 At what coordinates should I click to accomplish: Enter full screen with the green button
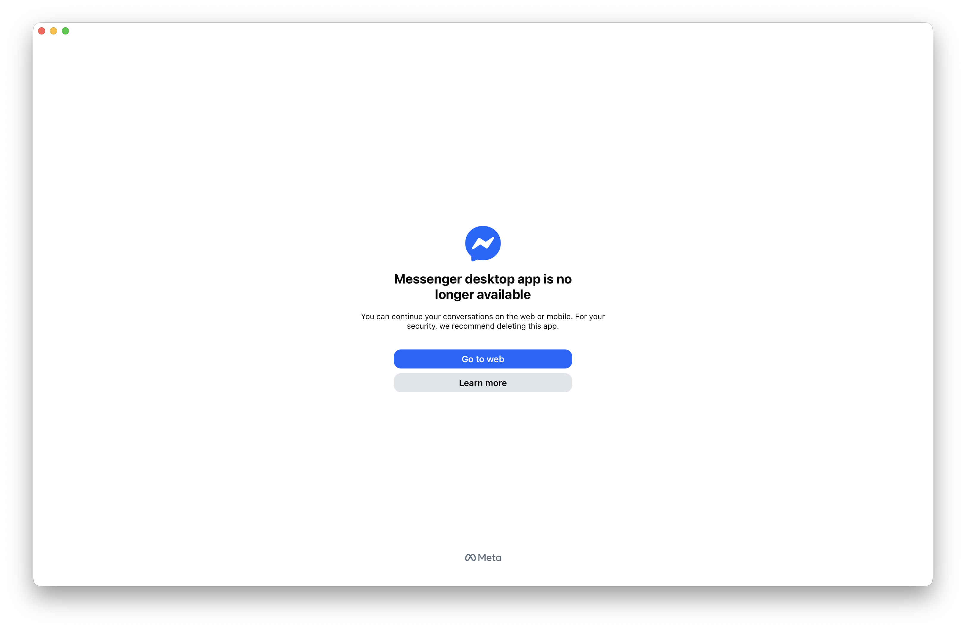(65, 31)
